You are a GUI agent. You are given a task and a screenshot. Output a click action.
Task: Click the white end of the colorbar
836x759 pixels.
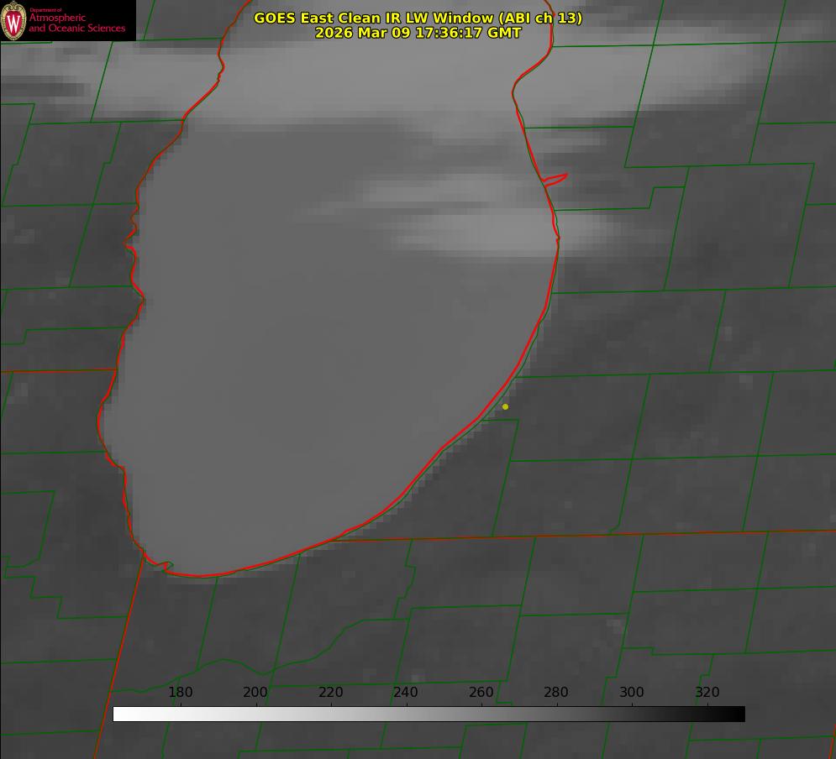pyautogui.click(x=118, y=714)
